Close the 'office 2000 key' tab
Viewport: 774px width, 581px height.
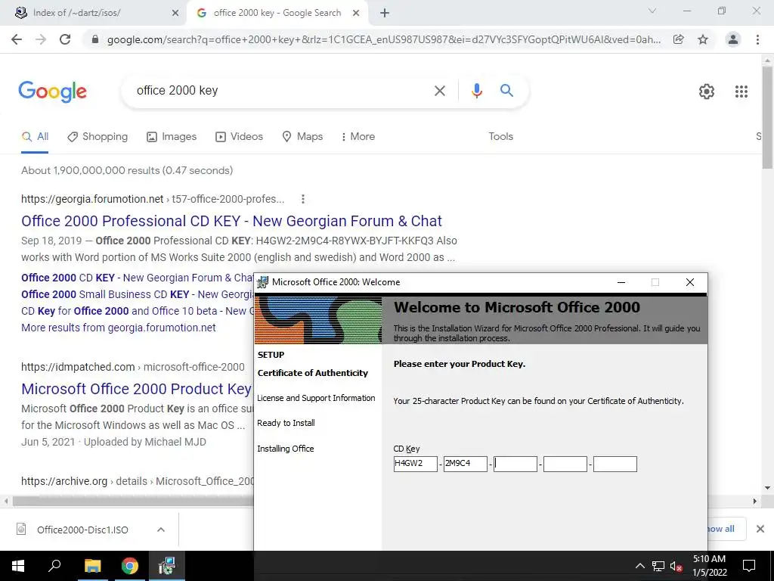click(x=356, y=13)
